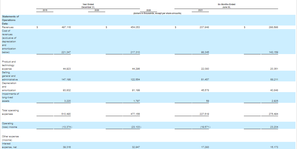The height and width of the screenshot is (149, 297).
Task: Select total operating expenses 477,156
Action: pyautogui.click(x=135, y=114)
